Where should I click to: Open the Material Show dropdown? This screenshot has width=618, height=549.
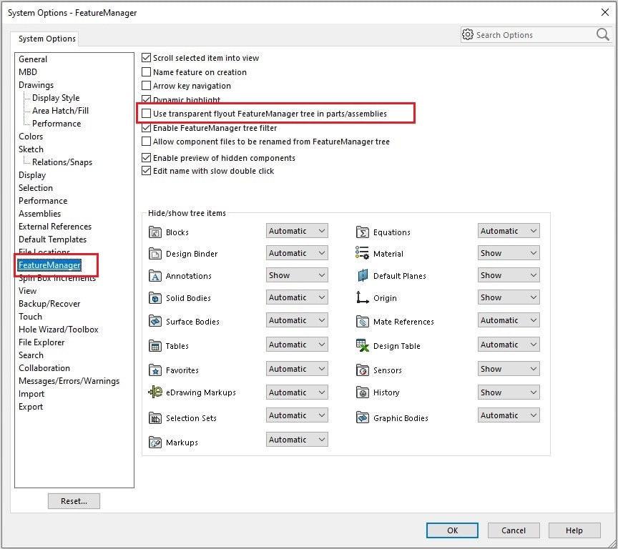coord(509,253)
